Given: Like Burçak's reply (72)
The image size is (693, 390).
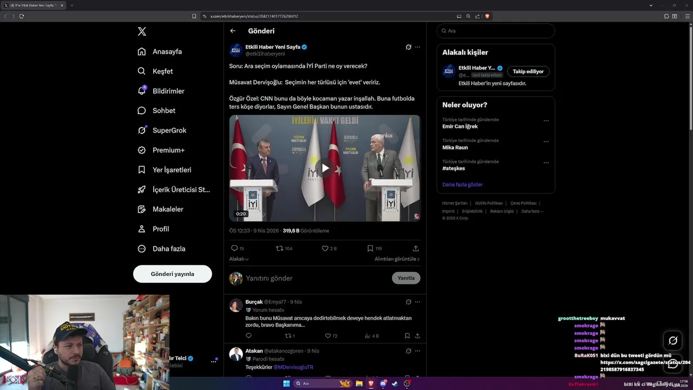Looking at the screenshot, I should tap(328, 336).
